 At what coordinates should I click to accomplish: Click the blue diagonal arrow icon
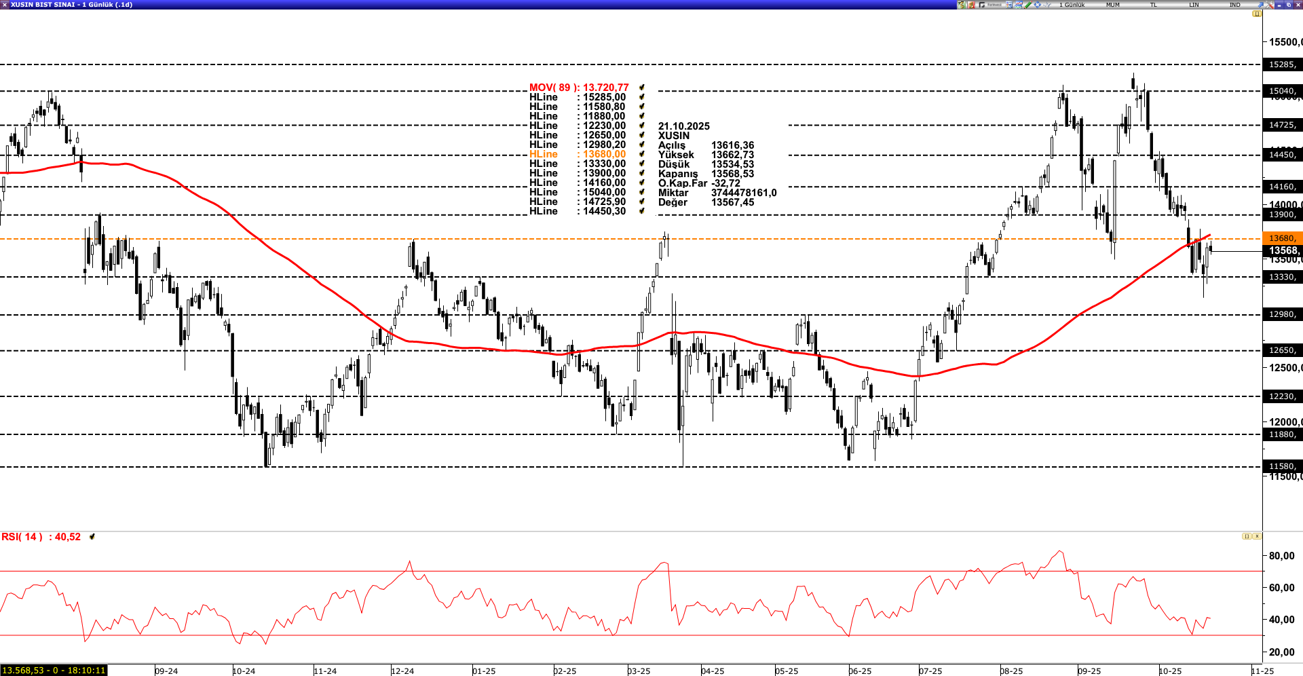pyautogui.click(x=1260, y=5)
